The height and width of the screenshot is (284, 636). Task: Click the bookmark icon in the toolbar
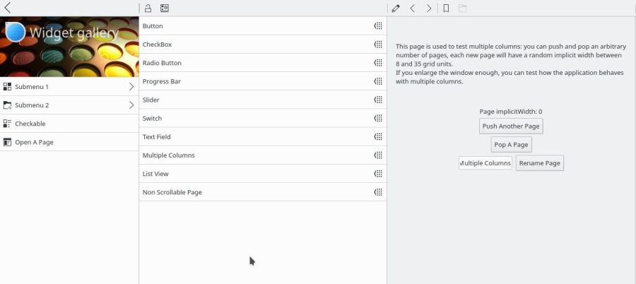pyautogui.click(x=446, y=8)
